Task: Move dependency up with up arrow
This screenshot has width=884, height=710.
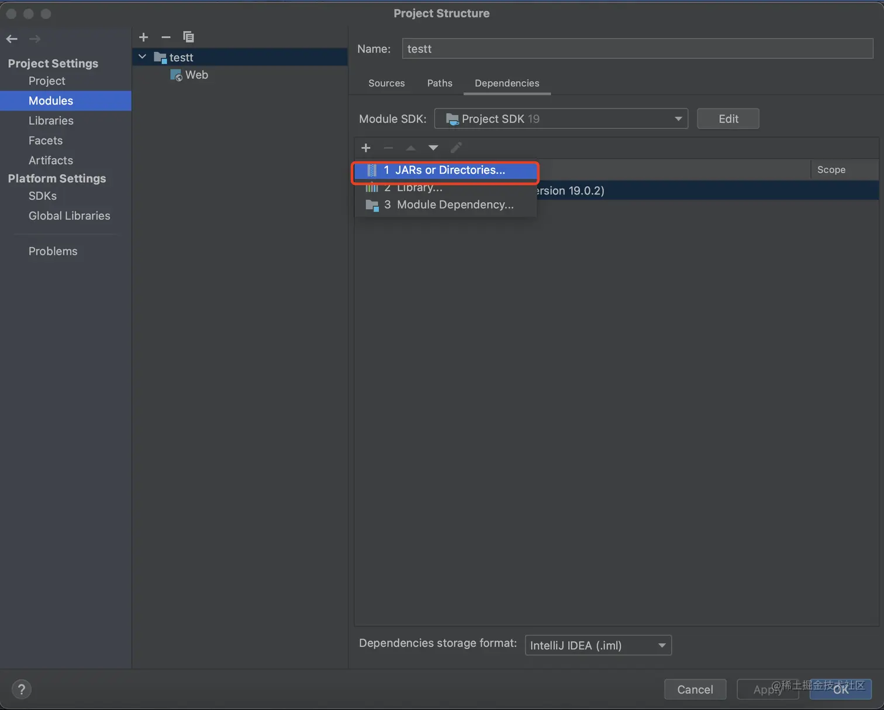Action: 410,148
